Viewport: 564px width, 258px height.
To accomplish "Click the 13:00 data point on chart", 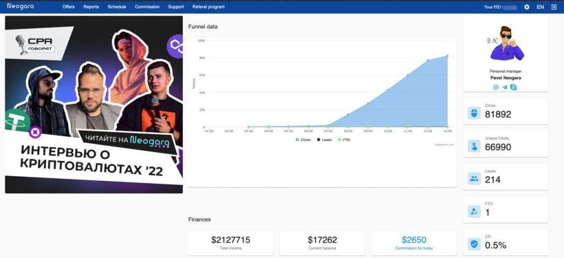I will click(x=447, y=56).
